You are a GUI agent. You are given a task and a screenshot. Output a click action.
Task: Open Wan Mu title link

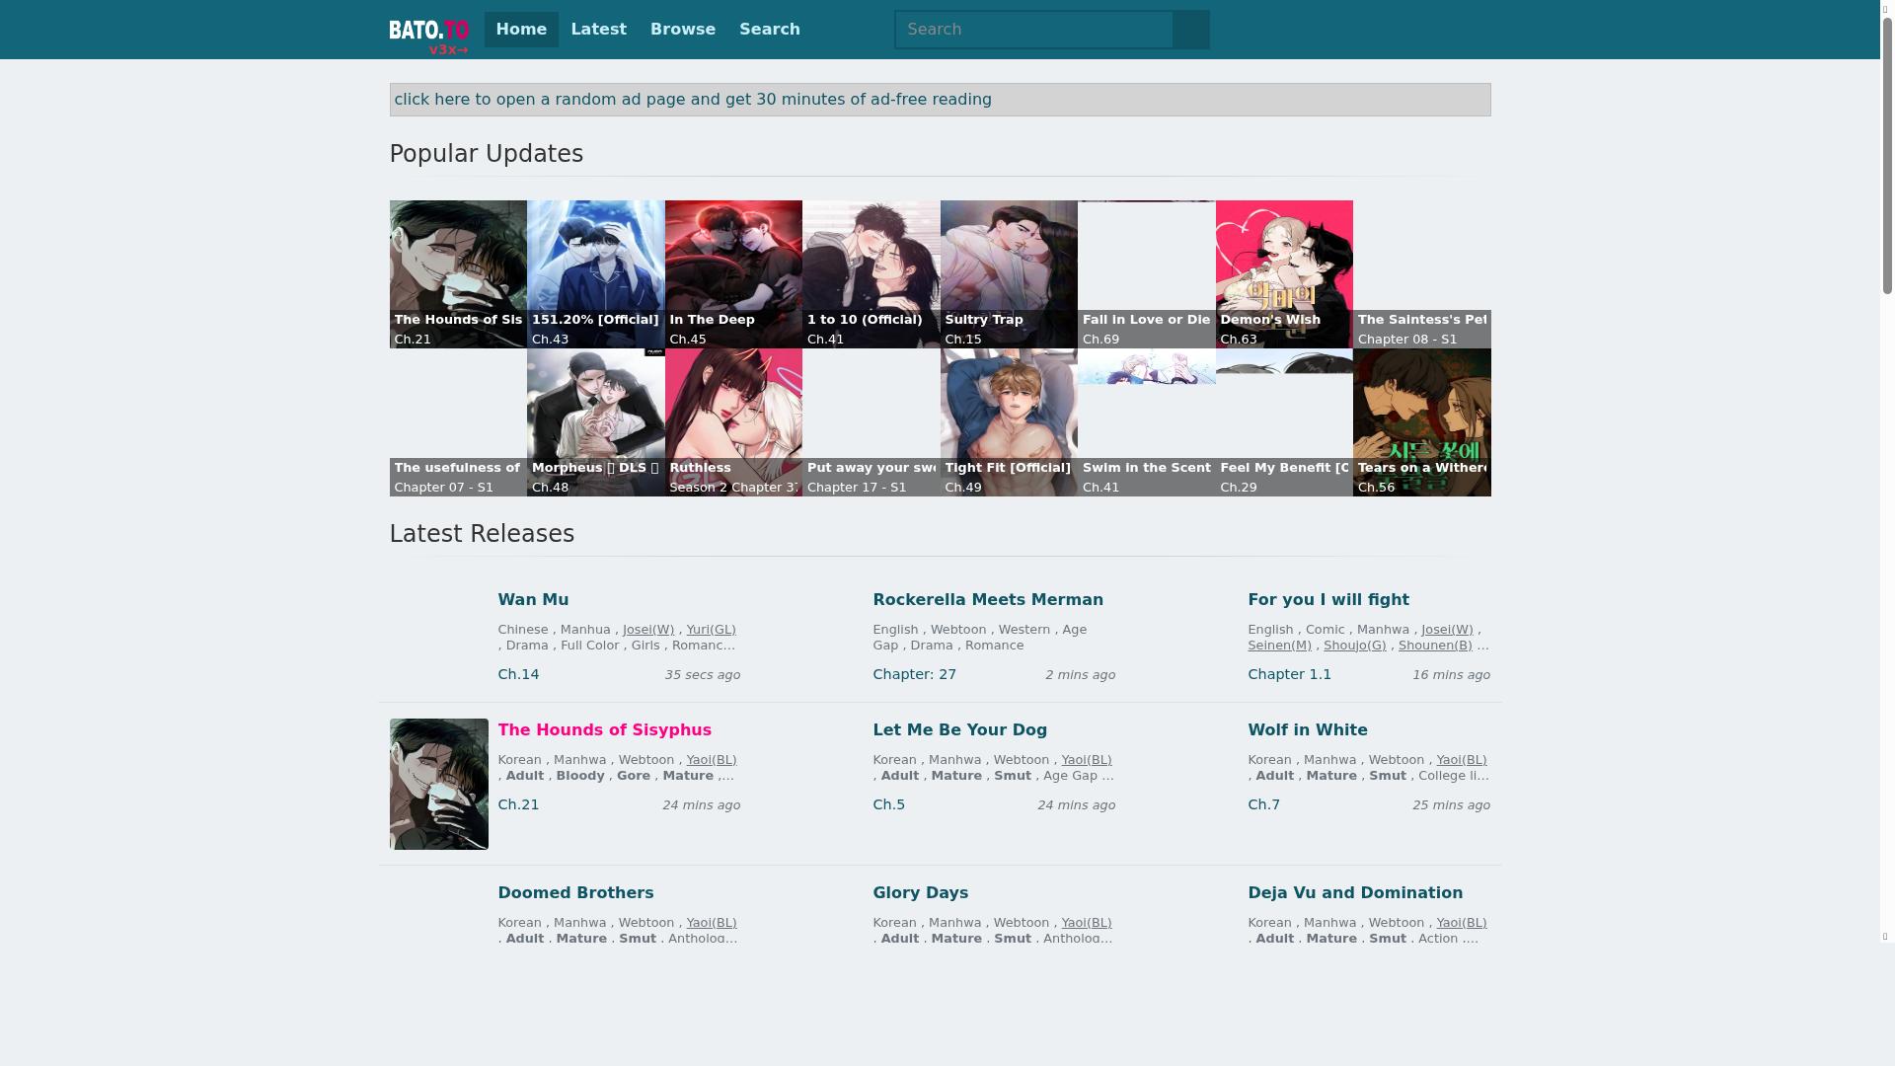(533, 600)
